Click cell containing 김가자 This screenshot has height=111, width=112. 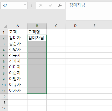[18, 61]
